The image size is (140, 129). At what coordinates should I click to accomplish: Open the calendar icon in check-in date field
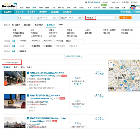(58, 18)
